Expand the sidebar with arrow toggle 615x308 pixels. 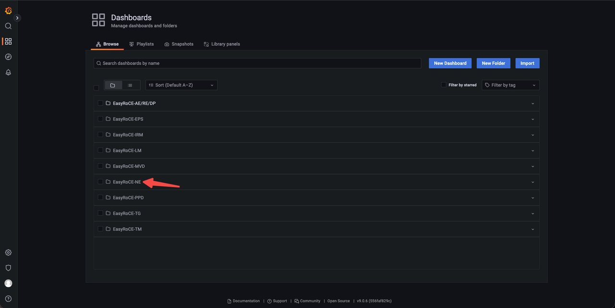pos(17,18)
